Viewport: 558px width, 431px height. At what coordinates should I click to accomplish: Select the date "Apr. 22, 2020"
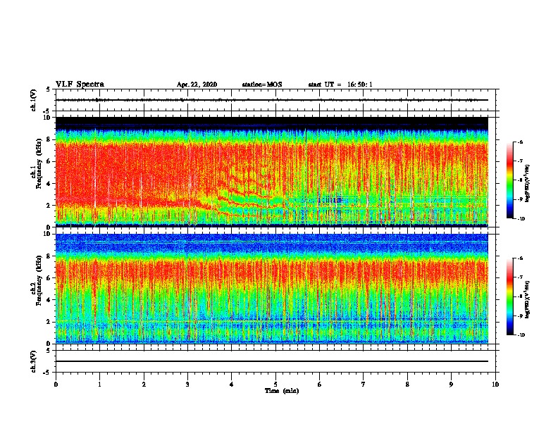click(x=197, y=85)
